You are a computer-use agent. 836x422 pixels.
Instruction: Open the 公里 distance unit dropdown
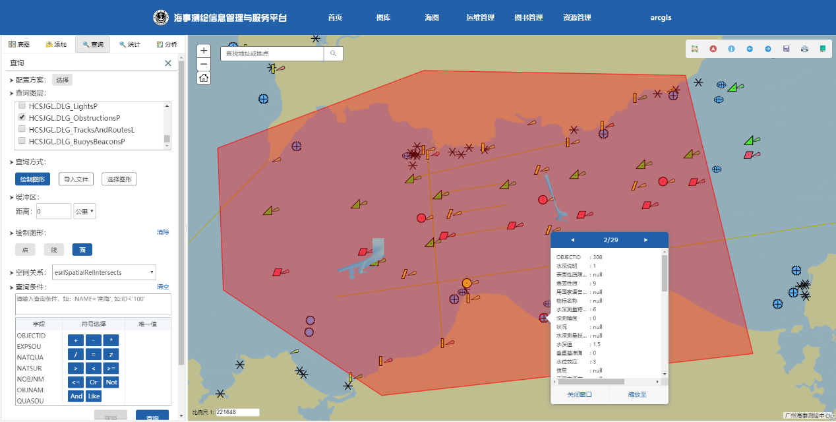click(x=85, y=212)
